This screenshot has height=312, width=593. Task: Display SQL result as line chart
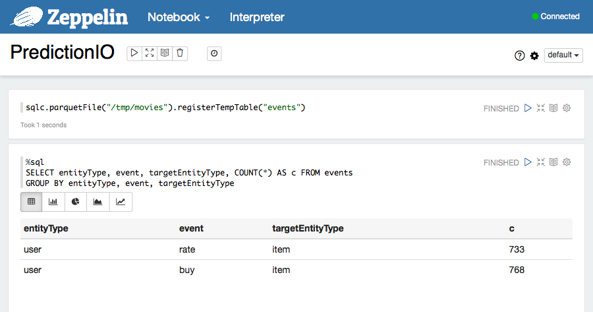pyautogui.click(x=121, y=202)
